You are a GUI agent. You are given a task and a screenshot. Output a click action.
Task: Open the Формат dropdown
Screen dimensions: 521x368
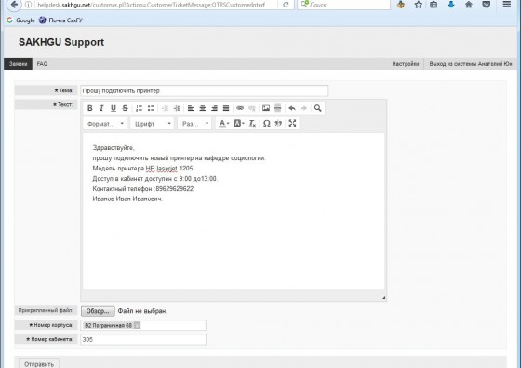point(105,124)
